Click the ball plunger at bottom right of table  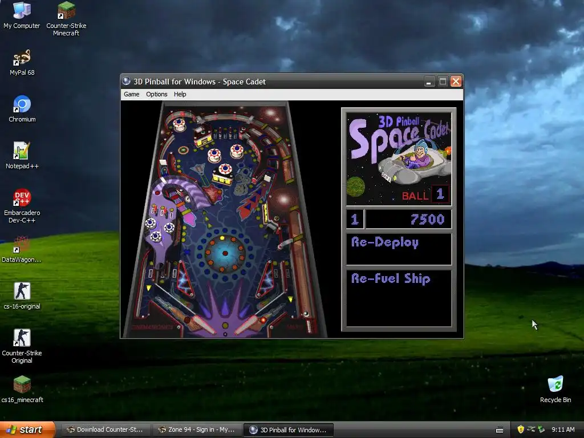[x=309, y=325]
